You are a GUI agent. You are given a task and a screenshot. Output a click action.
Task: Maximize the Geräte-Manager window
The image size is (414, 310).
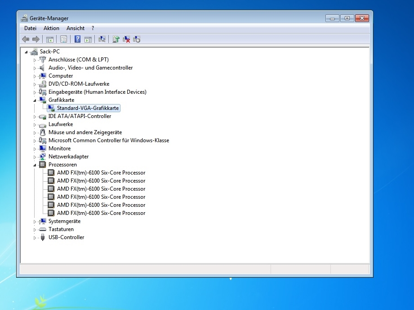click(x=347, y=18)
